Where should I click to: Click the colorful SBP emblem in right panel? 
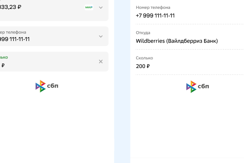click(191, 87)
